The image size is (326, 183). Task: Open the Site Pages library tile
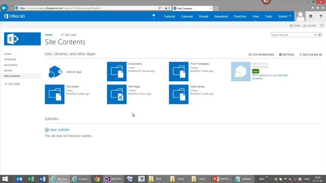[x=117, y=94]
